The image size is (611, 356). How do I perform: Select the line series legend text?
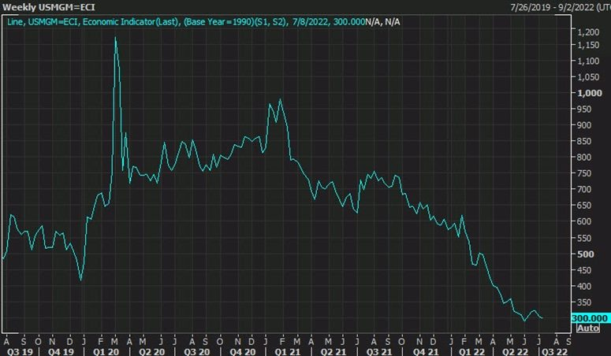[x=186, y=22]
